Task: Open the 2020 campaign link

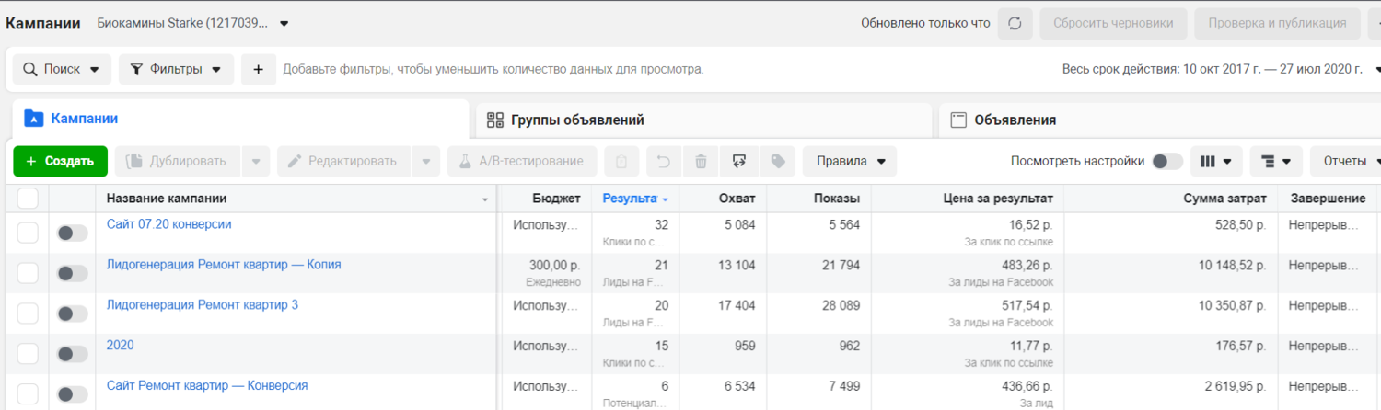Action: [x=120, y=346]
